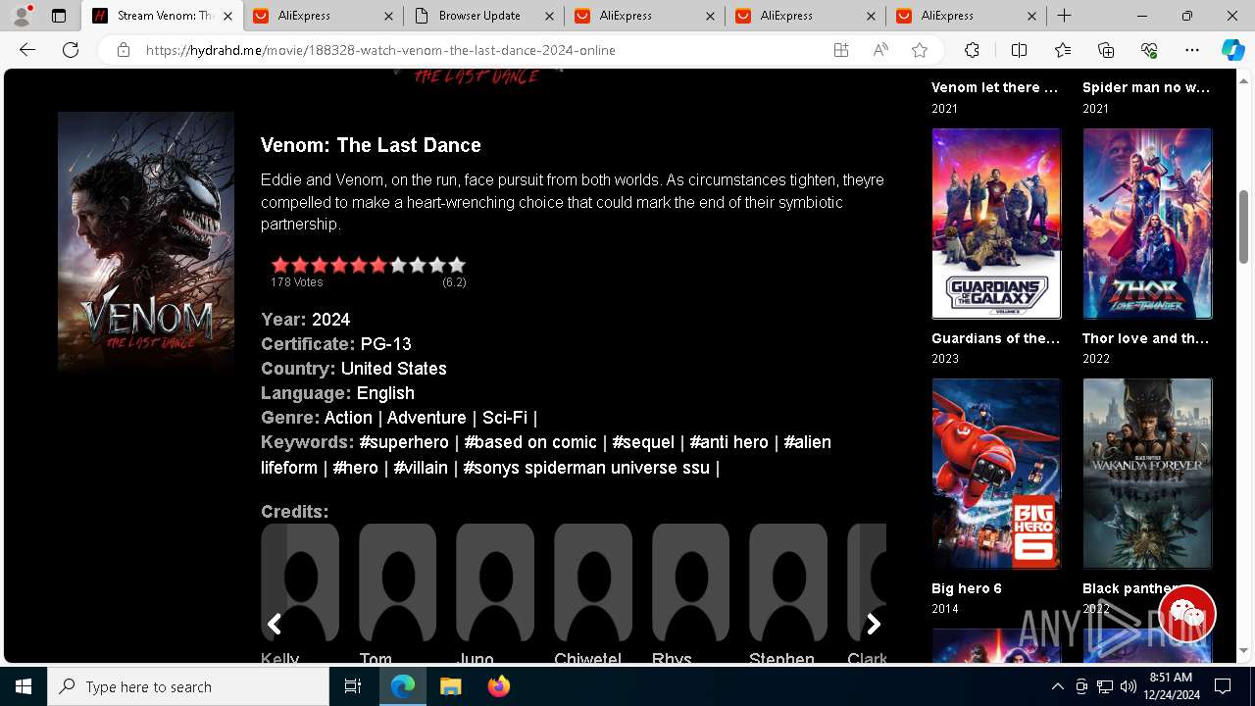This screenshot has height=706, width=1255.
Task: View site information lock icon
Action: coord(124,50)
